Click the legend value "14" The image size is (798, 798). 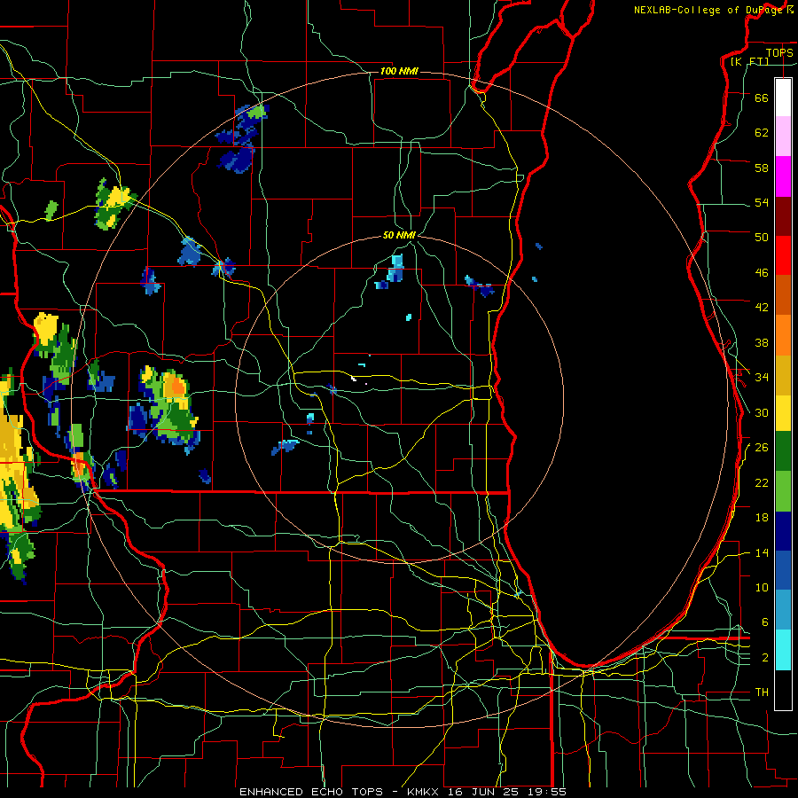(x=762, y=552)
